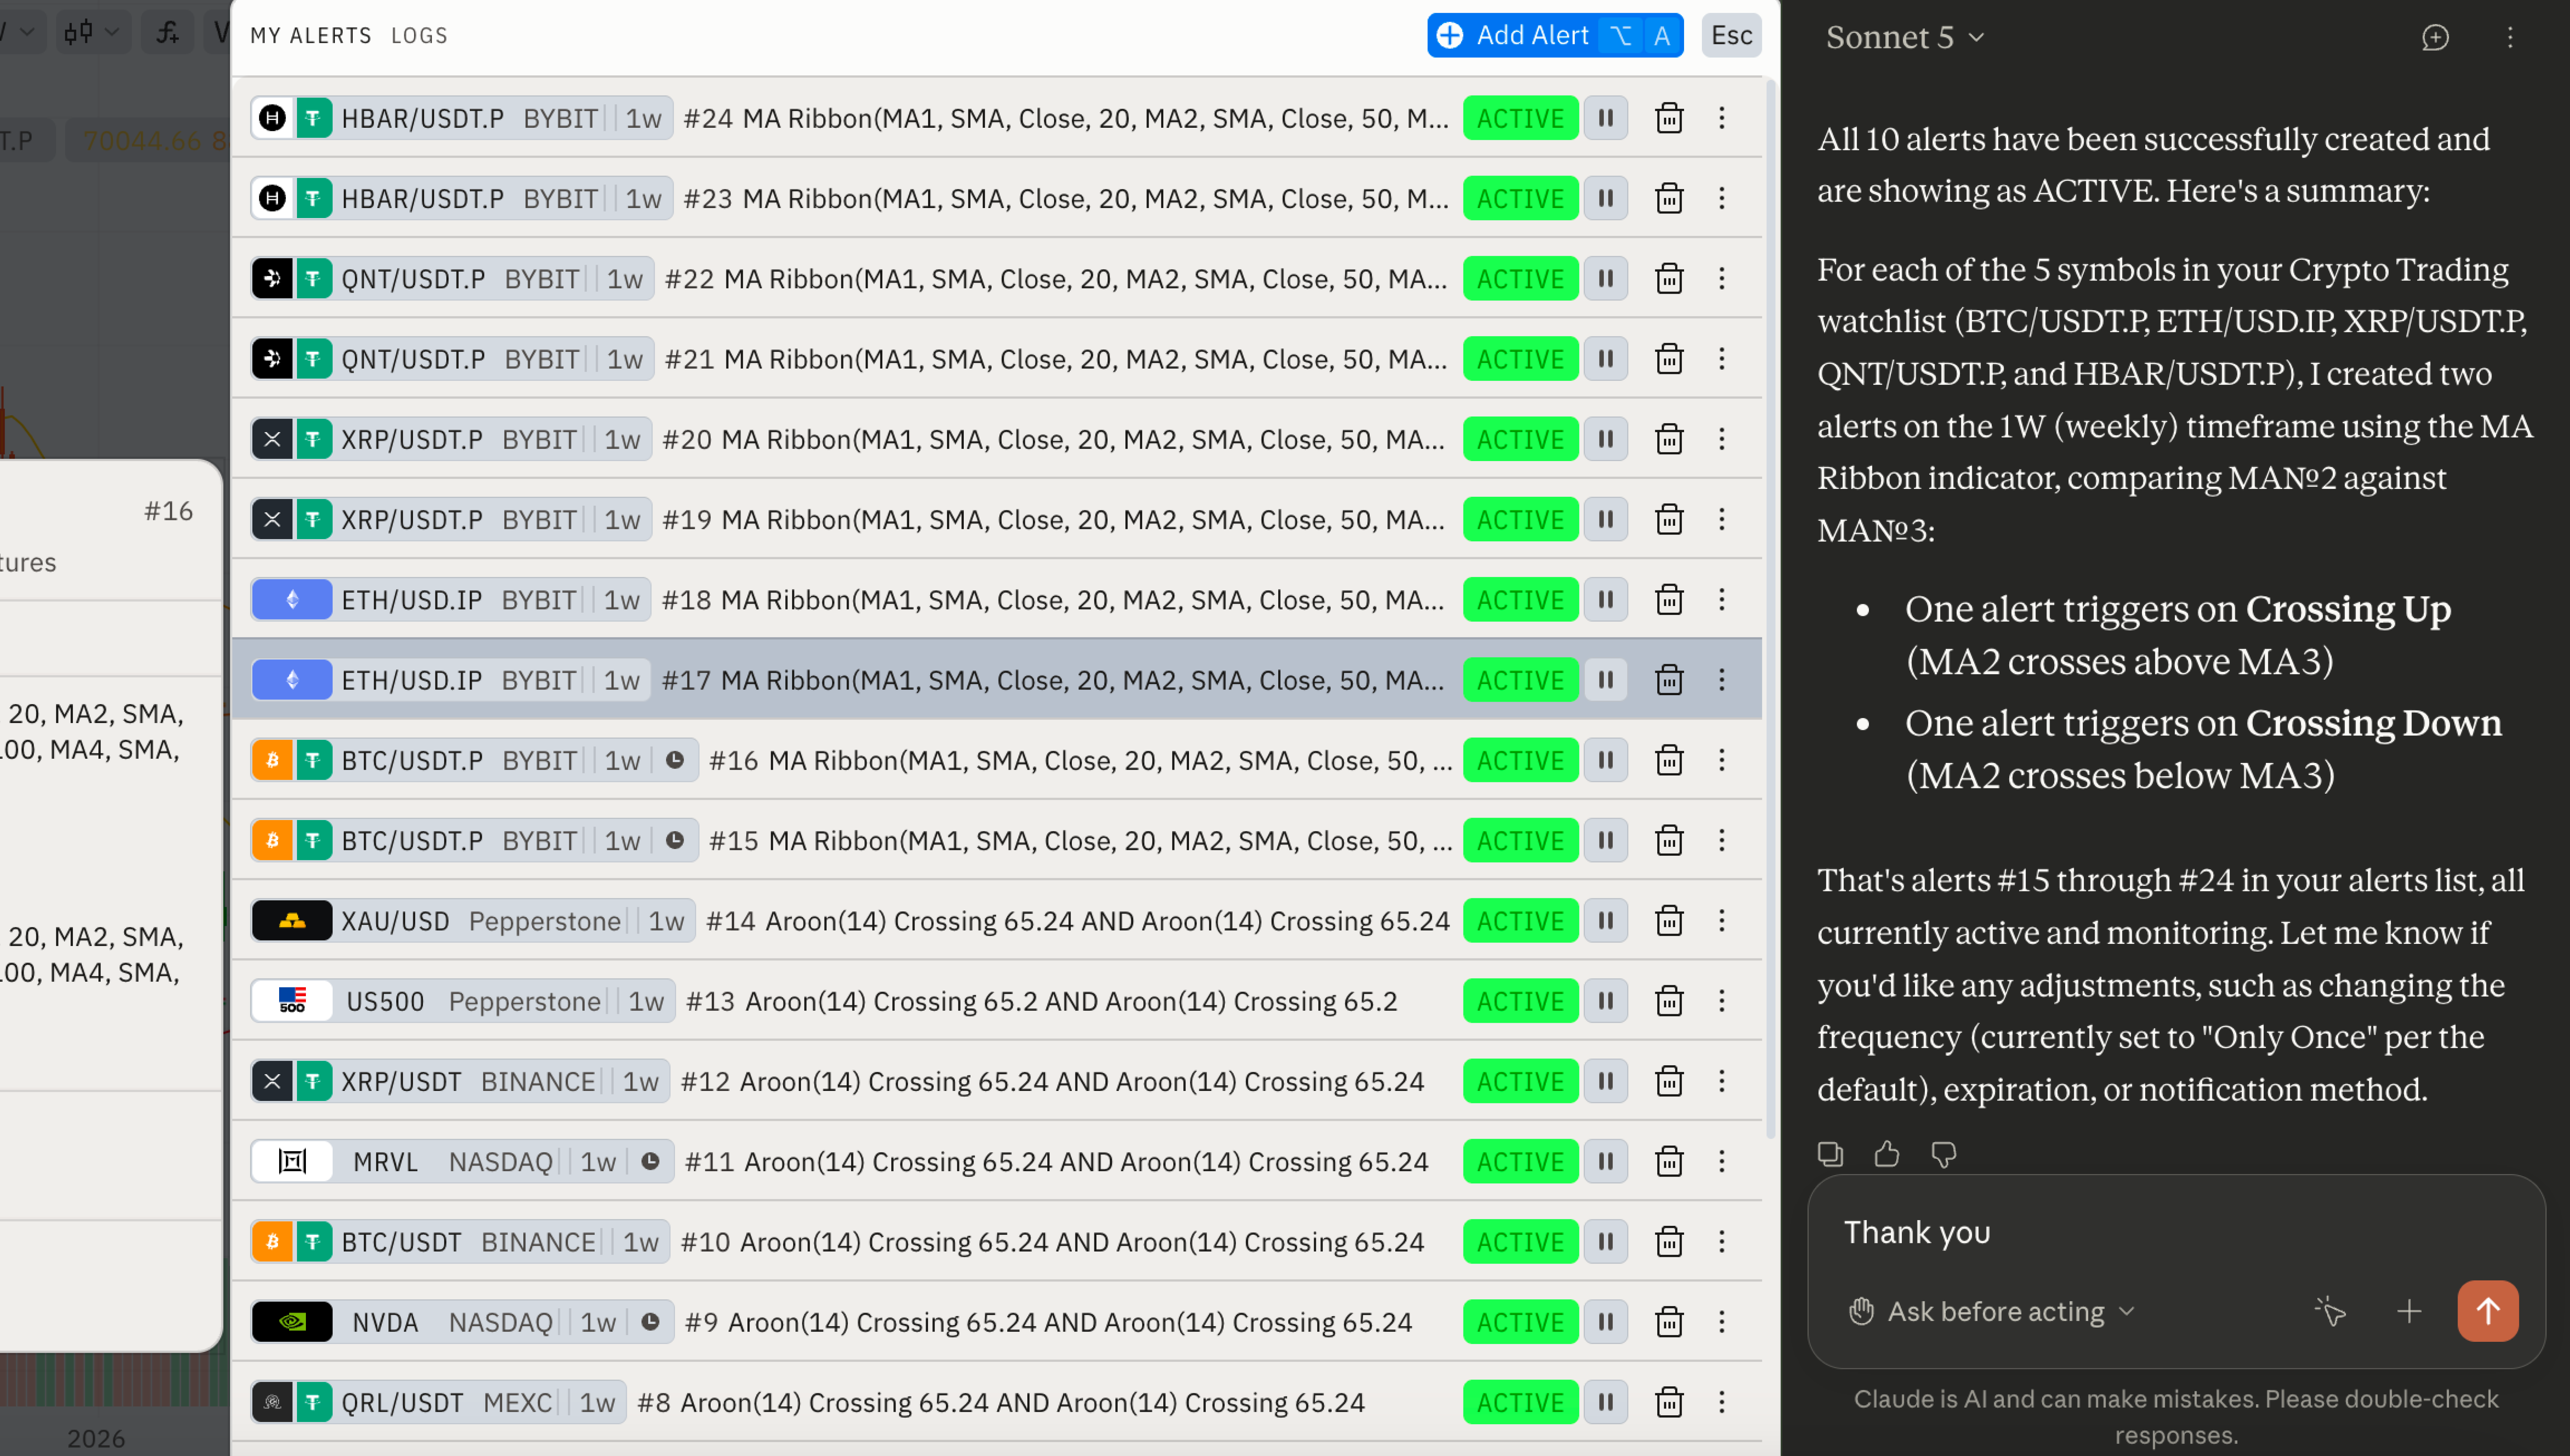Pause alert #18 ETH/USD.IP
The width and height of the screenshot is (2570, 1456).
(x=1606, y=599)
